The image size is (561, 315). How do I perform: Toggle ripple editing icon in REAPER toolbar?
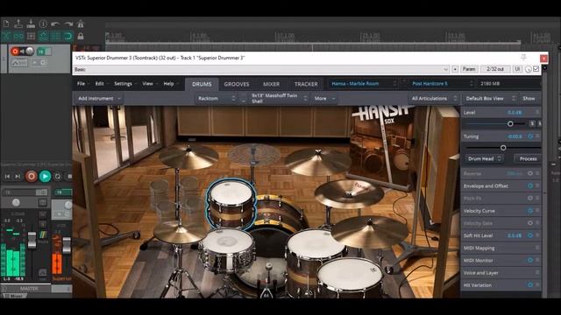click(x=31, y=36)
